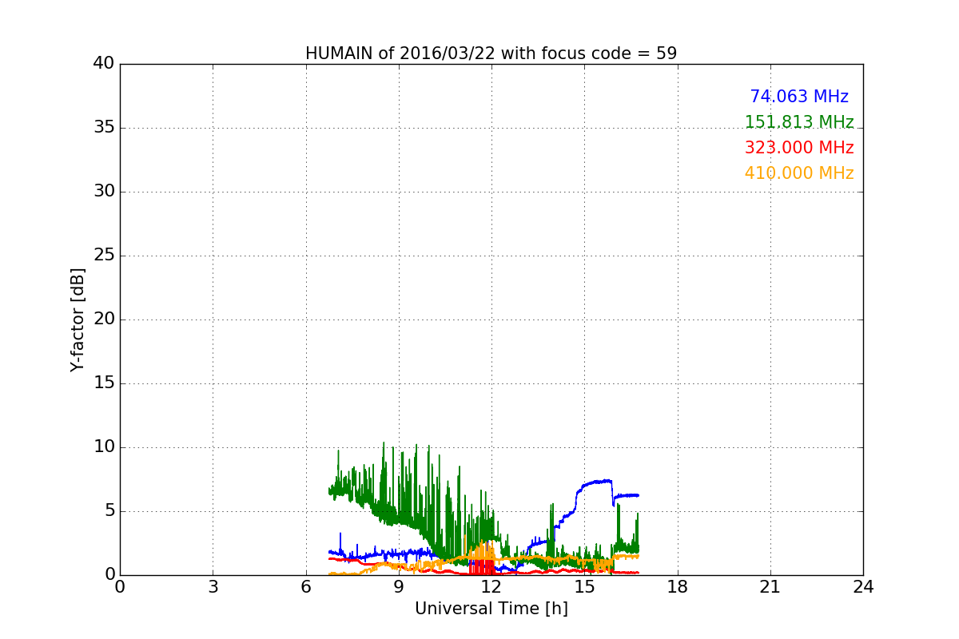Click the y-axis tick label '30'
Viewport: 959px width, 639px height.
tap(104, 192)
